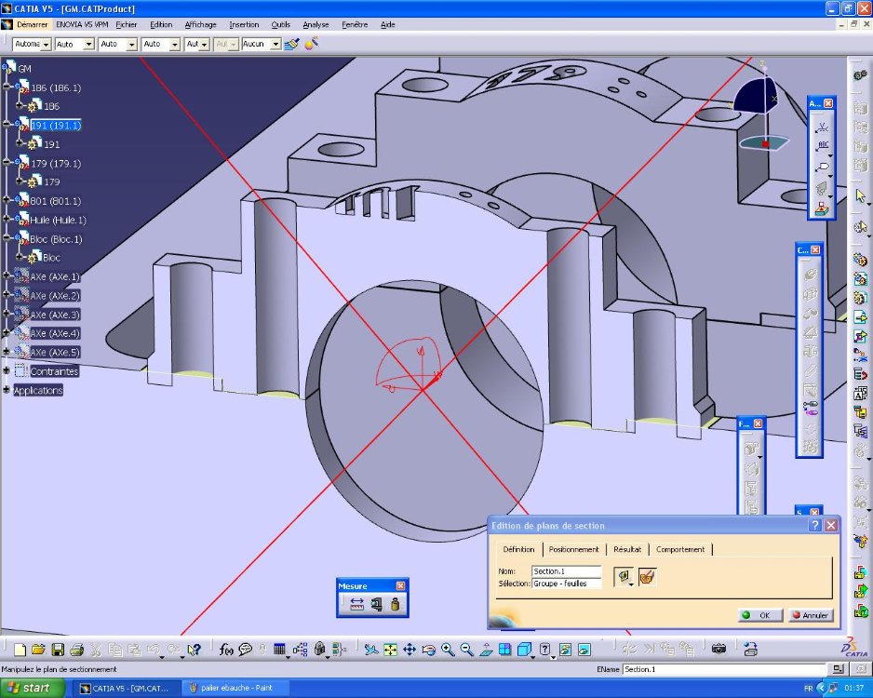873x698 pixels.
Task: Open the Fichier menu
Action: click(127, 24)
